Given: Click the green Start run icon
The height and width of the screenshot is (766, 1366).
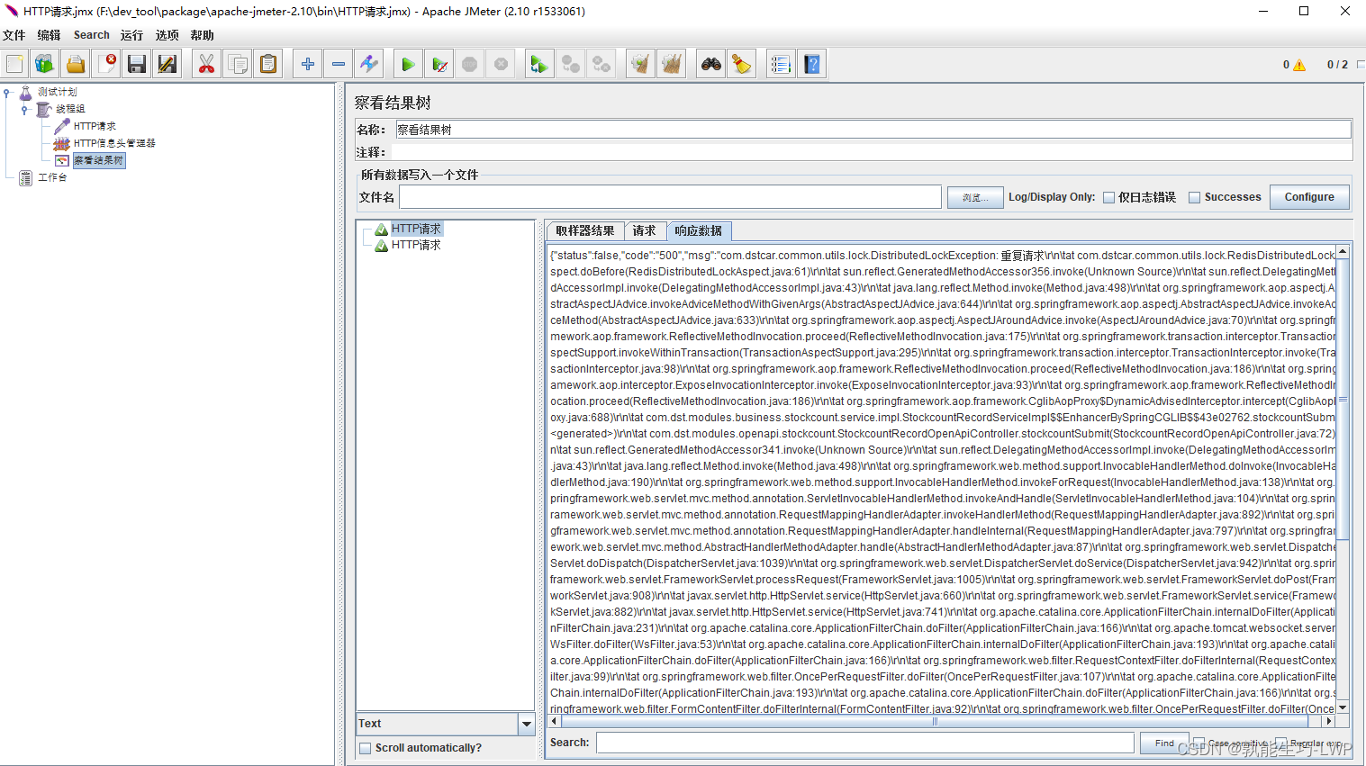Looking at the screenshot, I should pos(408,64).
